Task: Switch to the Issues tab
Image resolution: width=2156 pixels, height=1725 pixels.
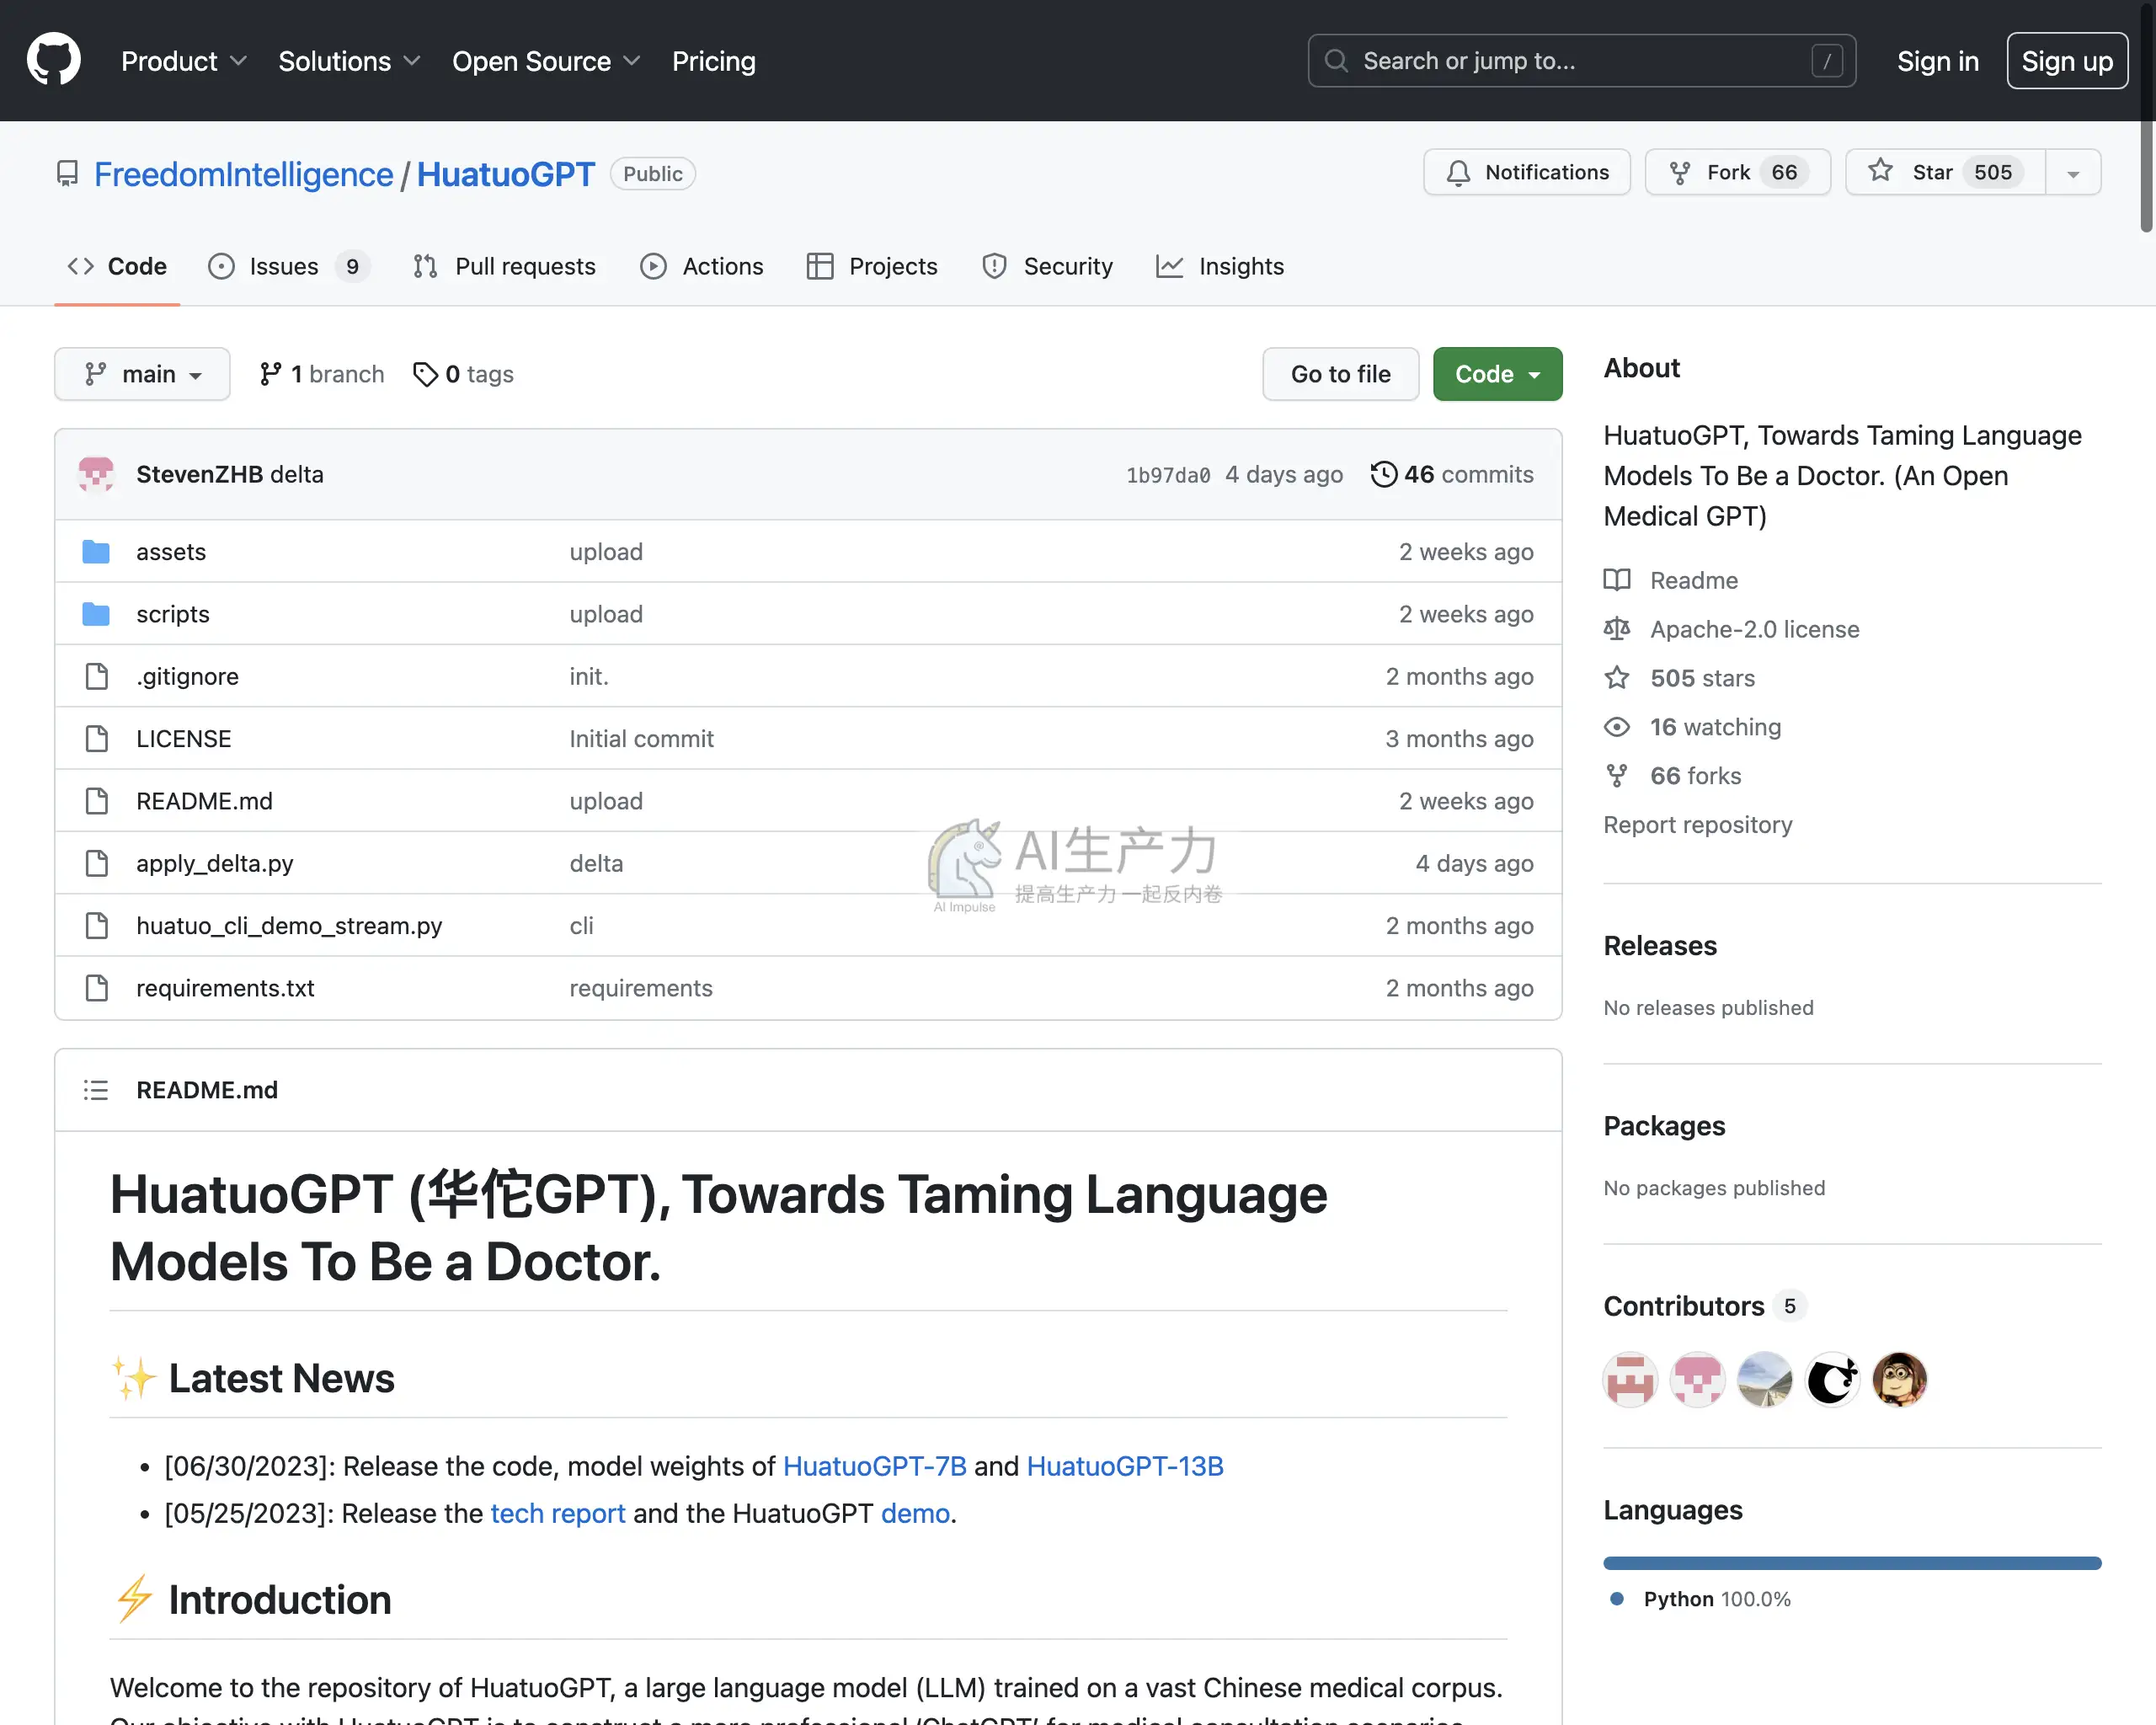Action: [289, 266]
